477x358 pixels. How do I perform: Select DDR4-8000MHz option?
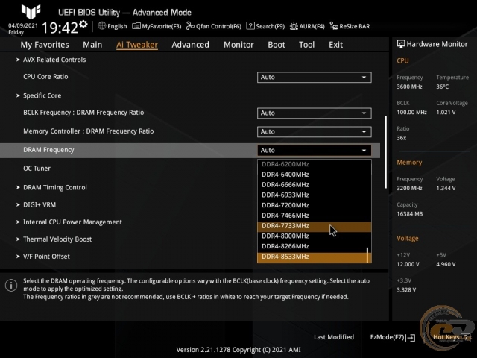tap(315, 236)
